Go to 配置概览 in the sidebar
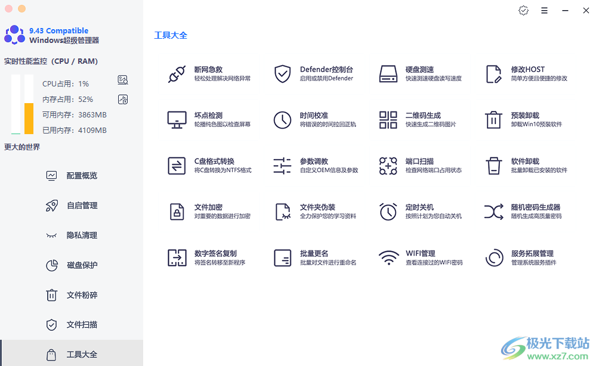 click(x=72, y=175)
